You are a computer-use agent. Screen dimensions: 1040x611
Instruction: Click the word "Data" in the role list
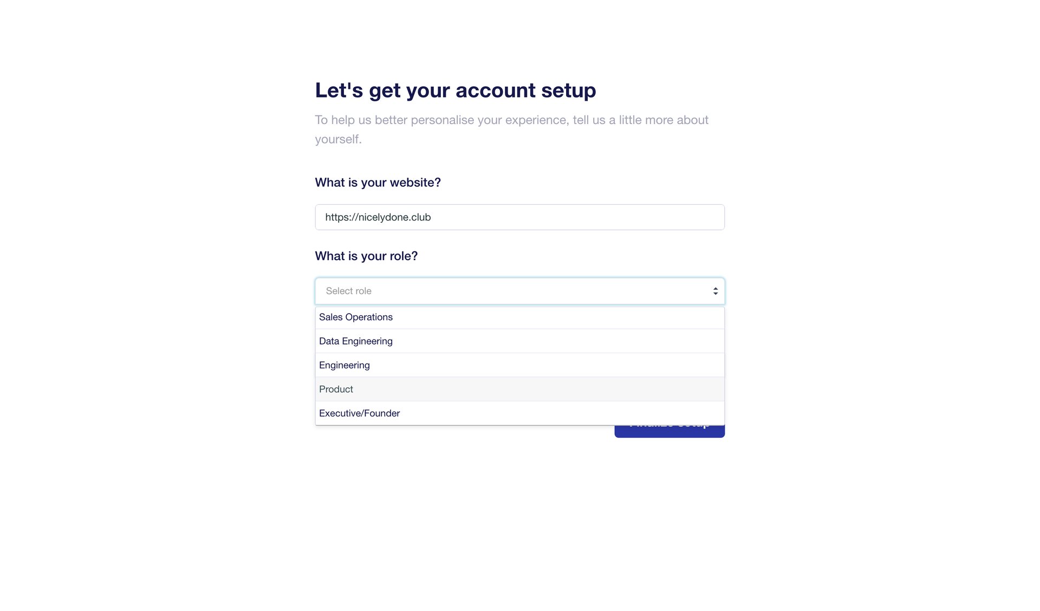[x=329, y=341]
